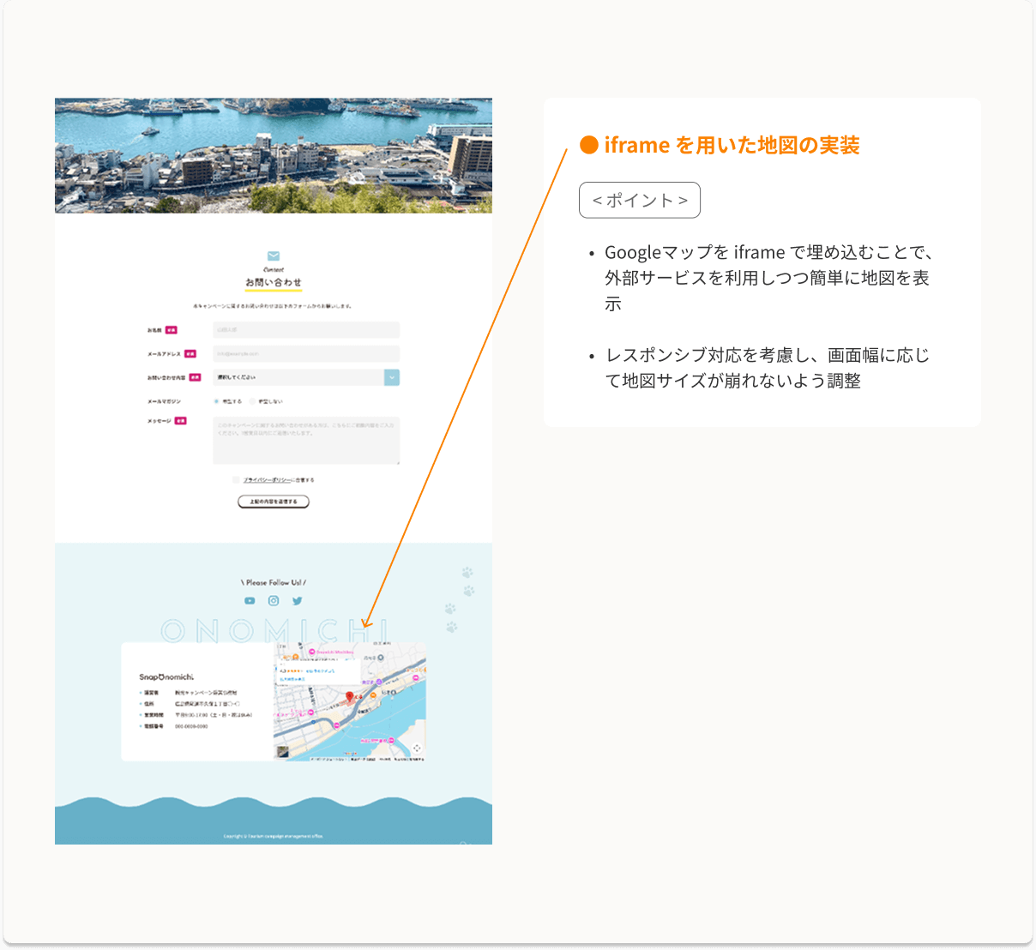
Task: Check the privacy policy agreement checkbox
Action: 236,480
